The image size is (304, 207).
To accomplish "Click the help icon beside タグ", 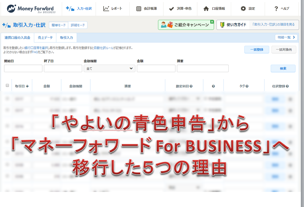I will [247, 86].
